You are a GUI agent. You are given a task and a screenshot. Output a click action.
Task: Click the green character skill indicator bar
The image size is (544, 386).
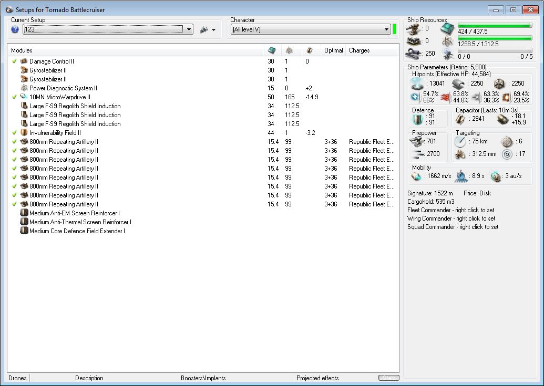tap(394, 29)
